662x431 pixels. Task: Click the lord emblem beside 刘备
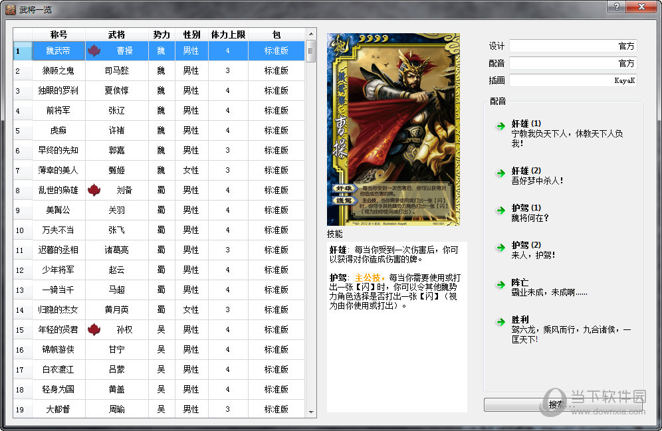click(94, 190)
